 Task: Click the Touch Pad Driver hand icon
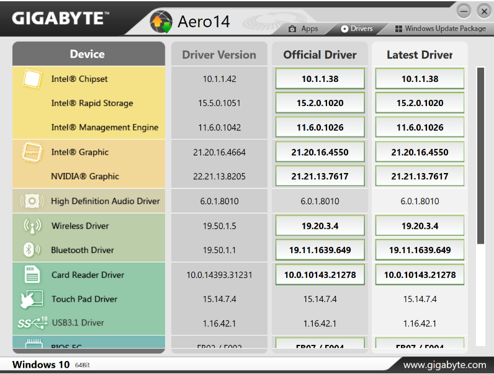pos(32,299)
